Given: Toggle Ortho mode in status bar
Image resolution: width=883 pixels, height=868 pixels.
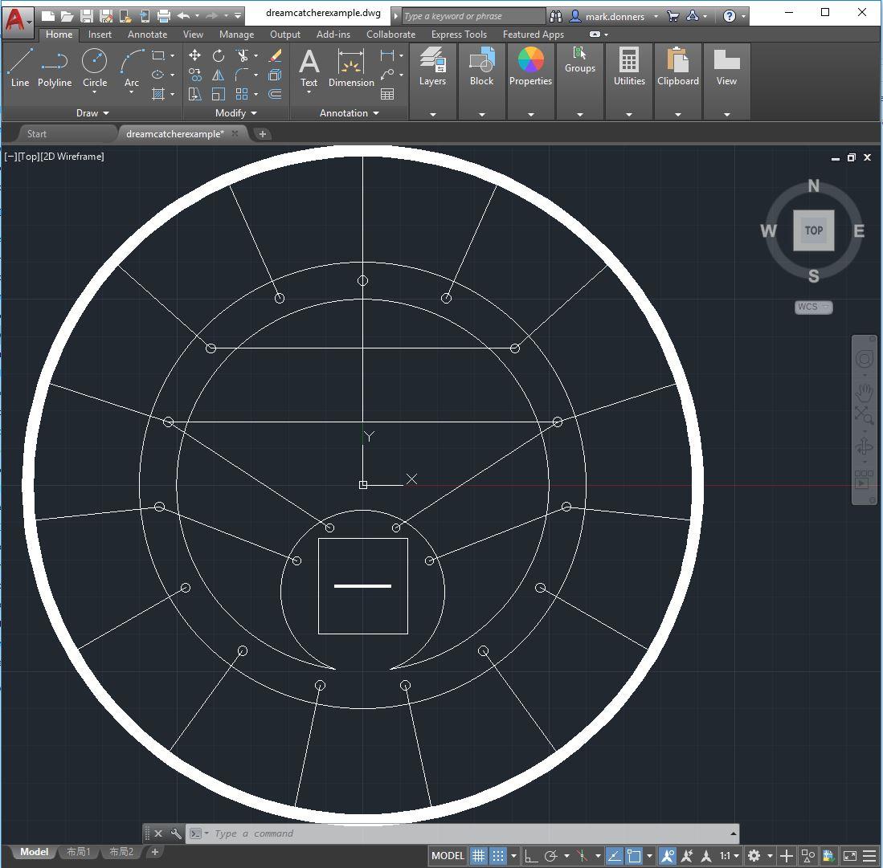Looking at the screenshot, I should click(x=530, y=856).
